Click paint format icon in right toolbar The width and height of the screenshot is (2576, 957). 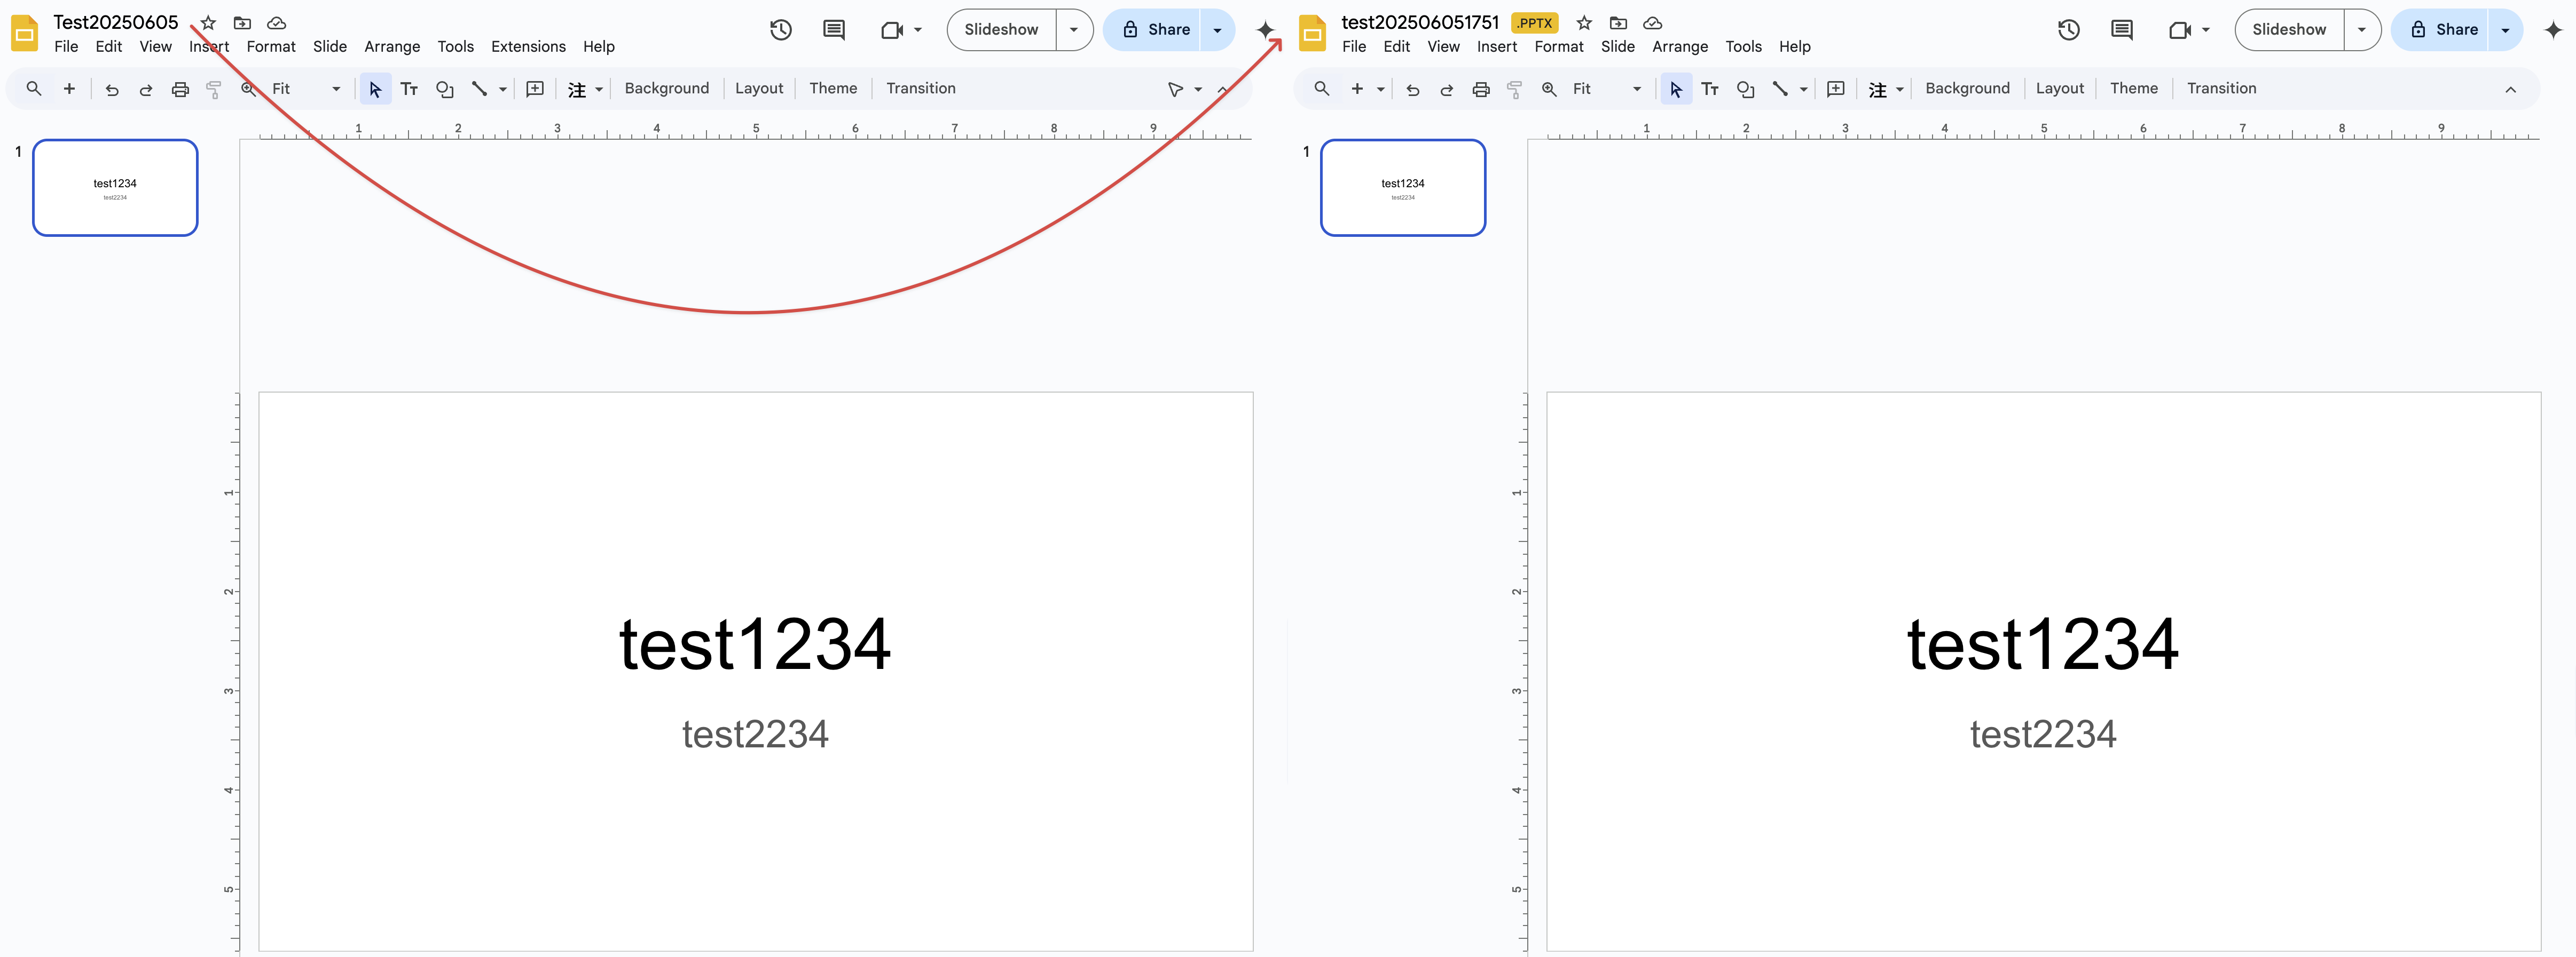tap(1515, 89)
